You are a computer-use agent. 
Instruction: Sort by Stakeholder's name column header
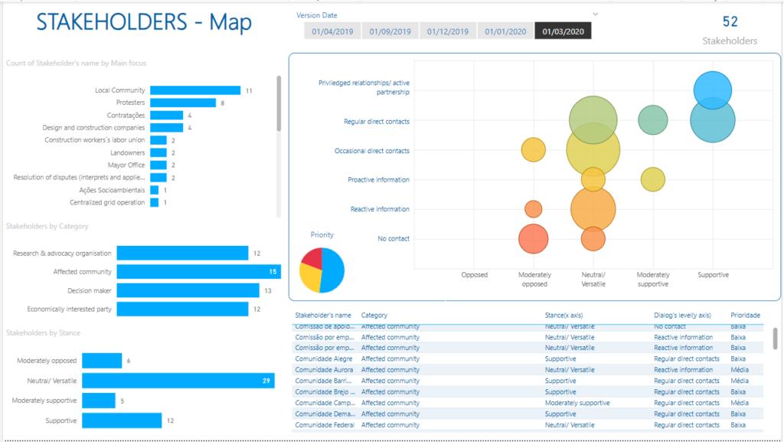coord(323,315)
